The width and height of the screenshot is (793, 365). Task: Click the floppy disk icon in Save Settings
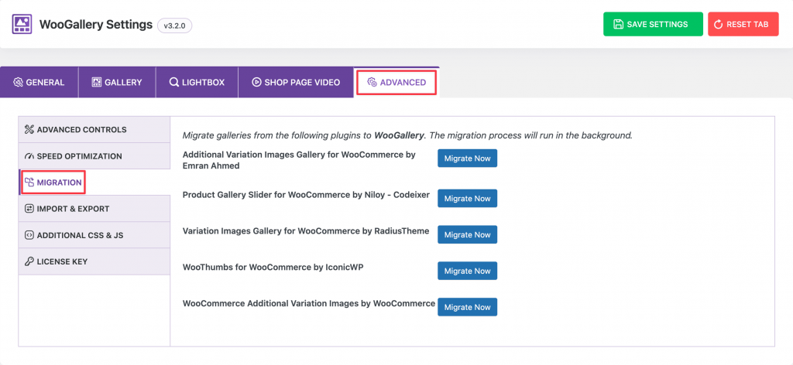pyautogui.click(x=618, y=24)
